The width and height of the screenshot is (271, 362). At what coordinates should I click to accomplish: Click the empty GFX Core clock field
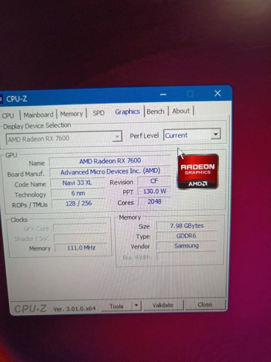[x=80, y=228]
